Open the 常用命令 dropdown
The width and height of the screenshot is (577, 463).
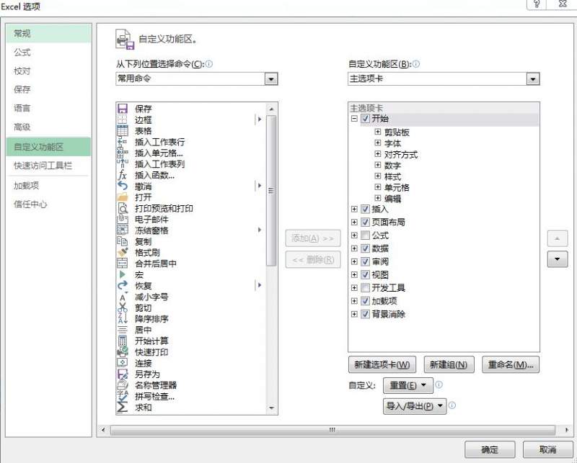point(271,78)
